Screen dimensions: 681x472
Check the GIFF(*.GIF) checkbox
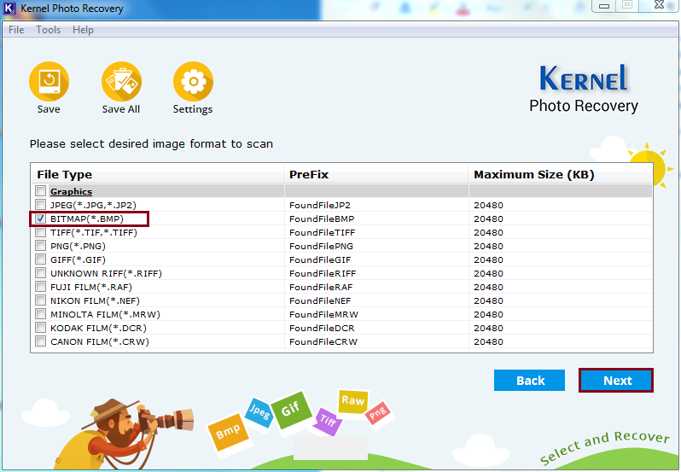click(x=40, y=259)
